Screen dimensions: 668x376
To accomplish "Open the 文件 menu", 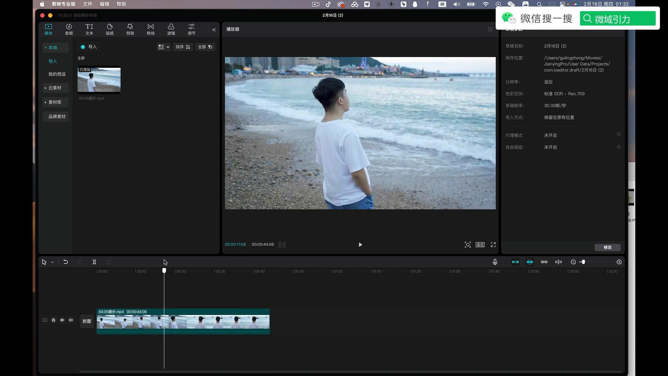I will click(88, 4).
